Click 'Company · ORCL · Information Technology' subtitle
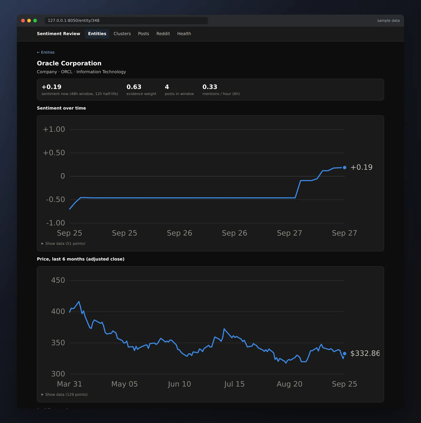This screenshot has height=423, width=421. 81,72
